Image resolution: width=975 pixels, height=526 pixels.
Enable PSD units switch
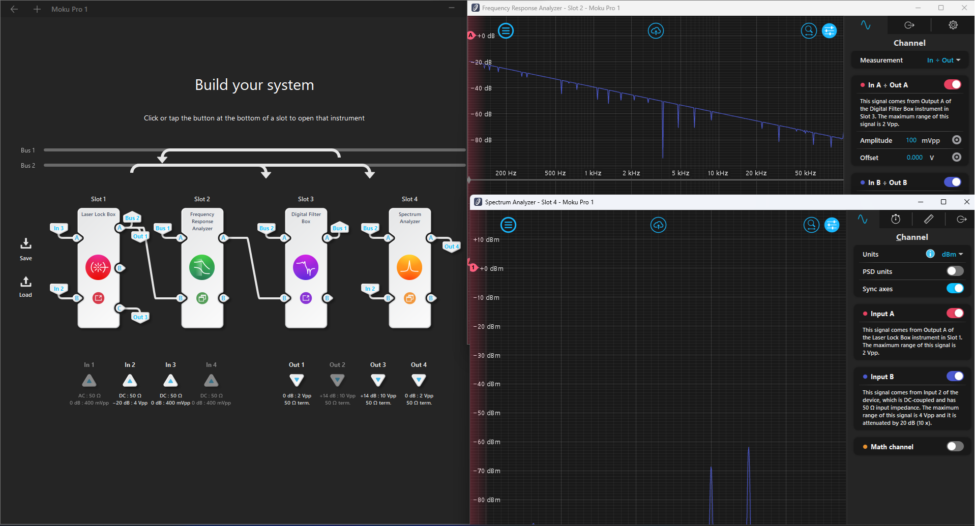point(955,271)
